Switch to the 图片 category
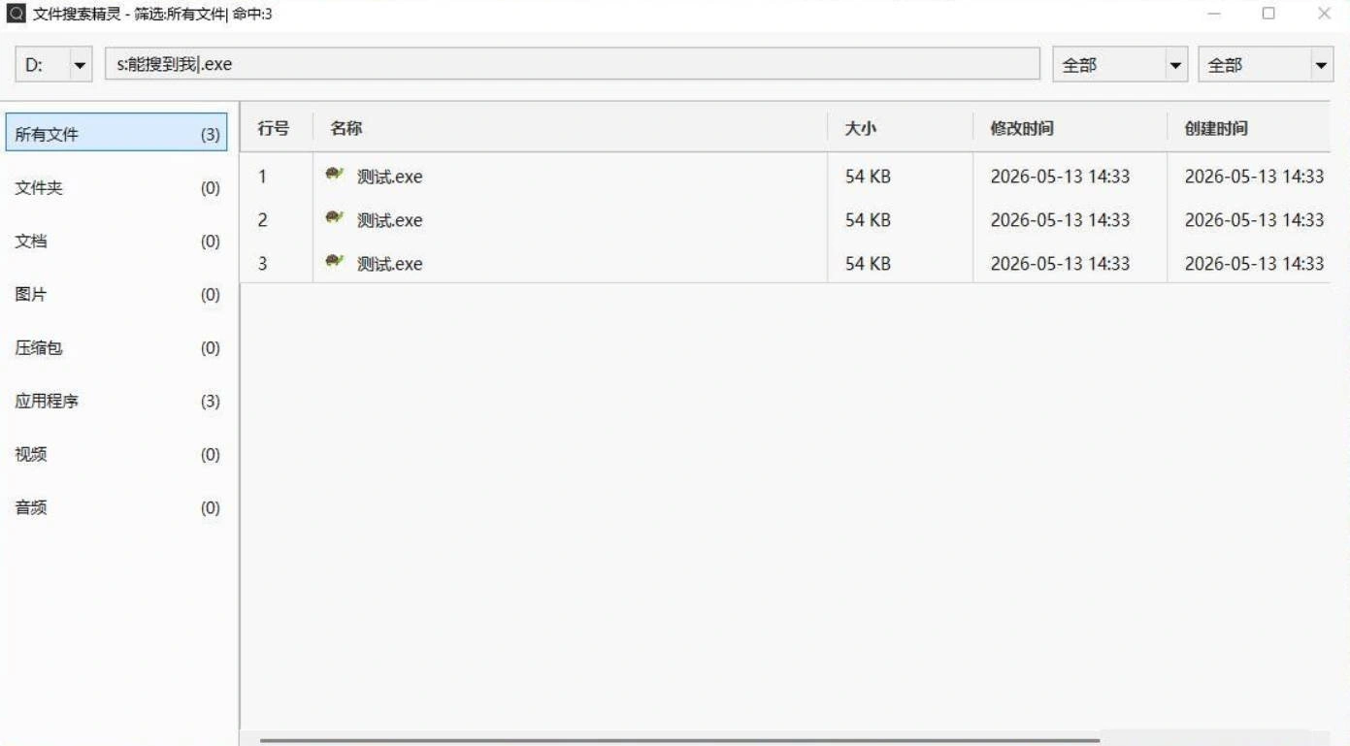Screen dimensions: 1350x746 tap(116, 295)
